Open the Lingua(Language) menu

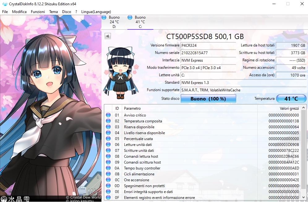coord(96,12)
